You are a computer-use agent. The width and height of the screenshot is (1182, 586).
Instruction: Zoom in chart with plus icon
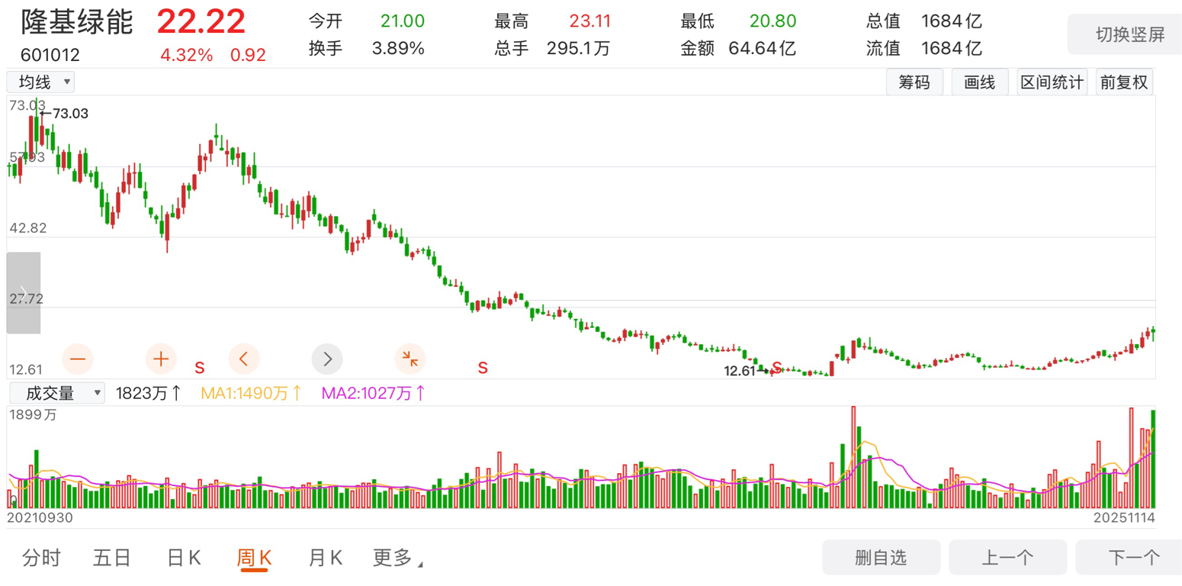tap(161, 358)
